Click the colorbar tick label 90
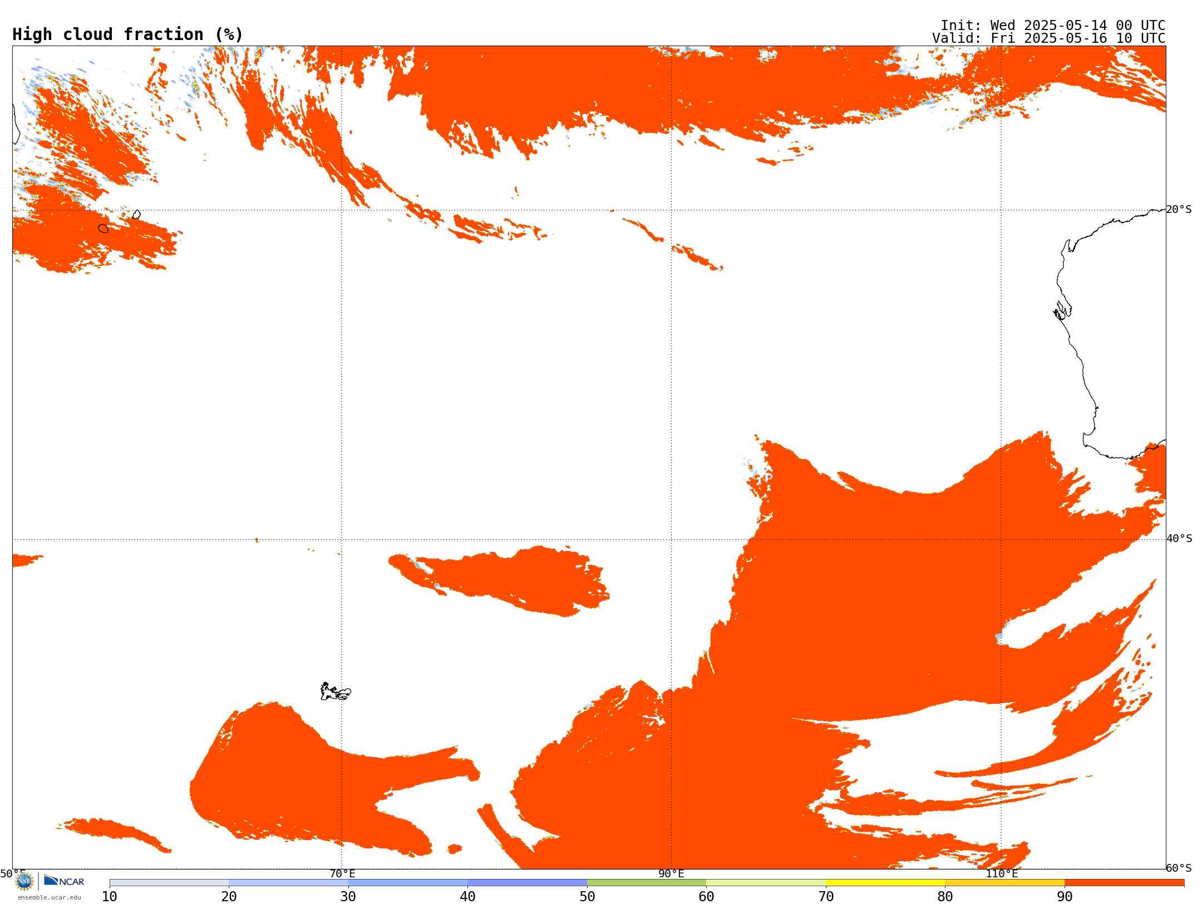Image resolution: width=1202 pixels, height=904 pixels. coord(1065,897)
